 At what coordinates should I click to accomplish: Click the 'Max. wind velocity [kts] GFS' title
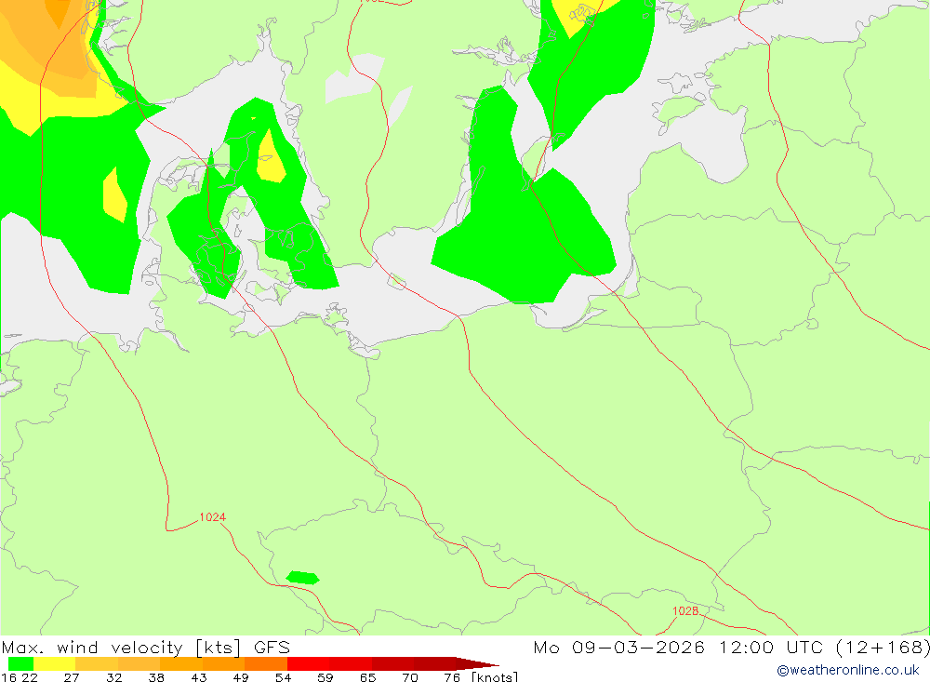(x=145, y=647)
